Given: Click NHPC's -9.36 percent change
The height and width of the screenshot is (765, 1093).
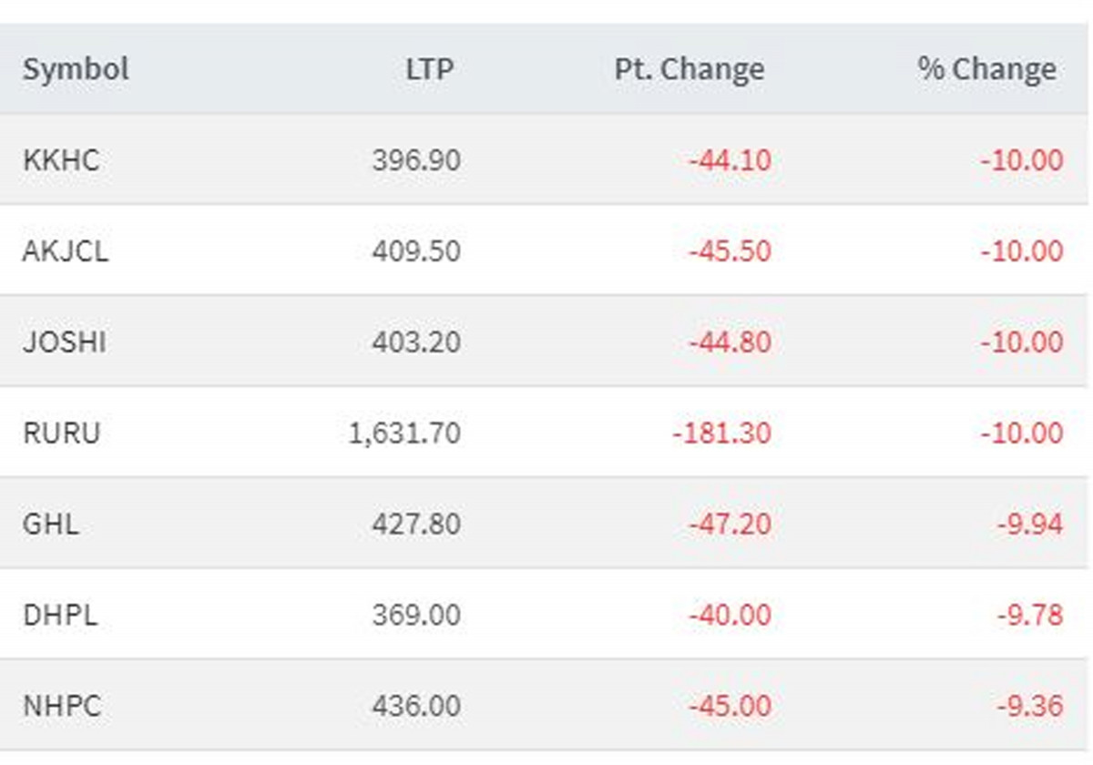Looking at the screenshot, I should tap(1029, 707).
